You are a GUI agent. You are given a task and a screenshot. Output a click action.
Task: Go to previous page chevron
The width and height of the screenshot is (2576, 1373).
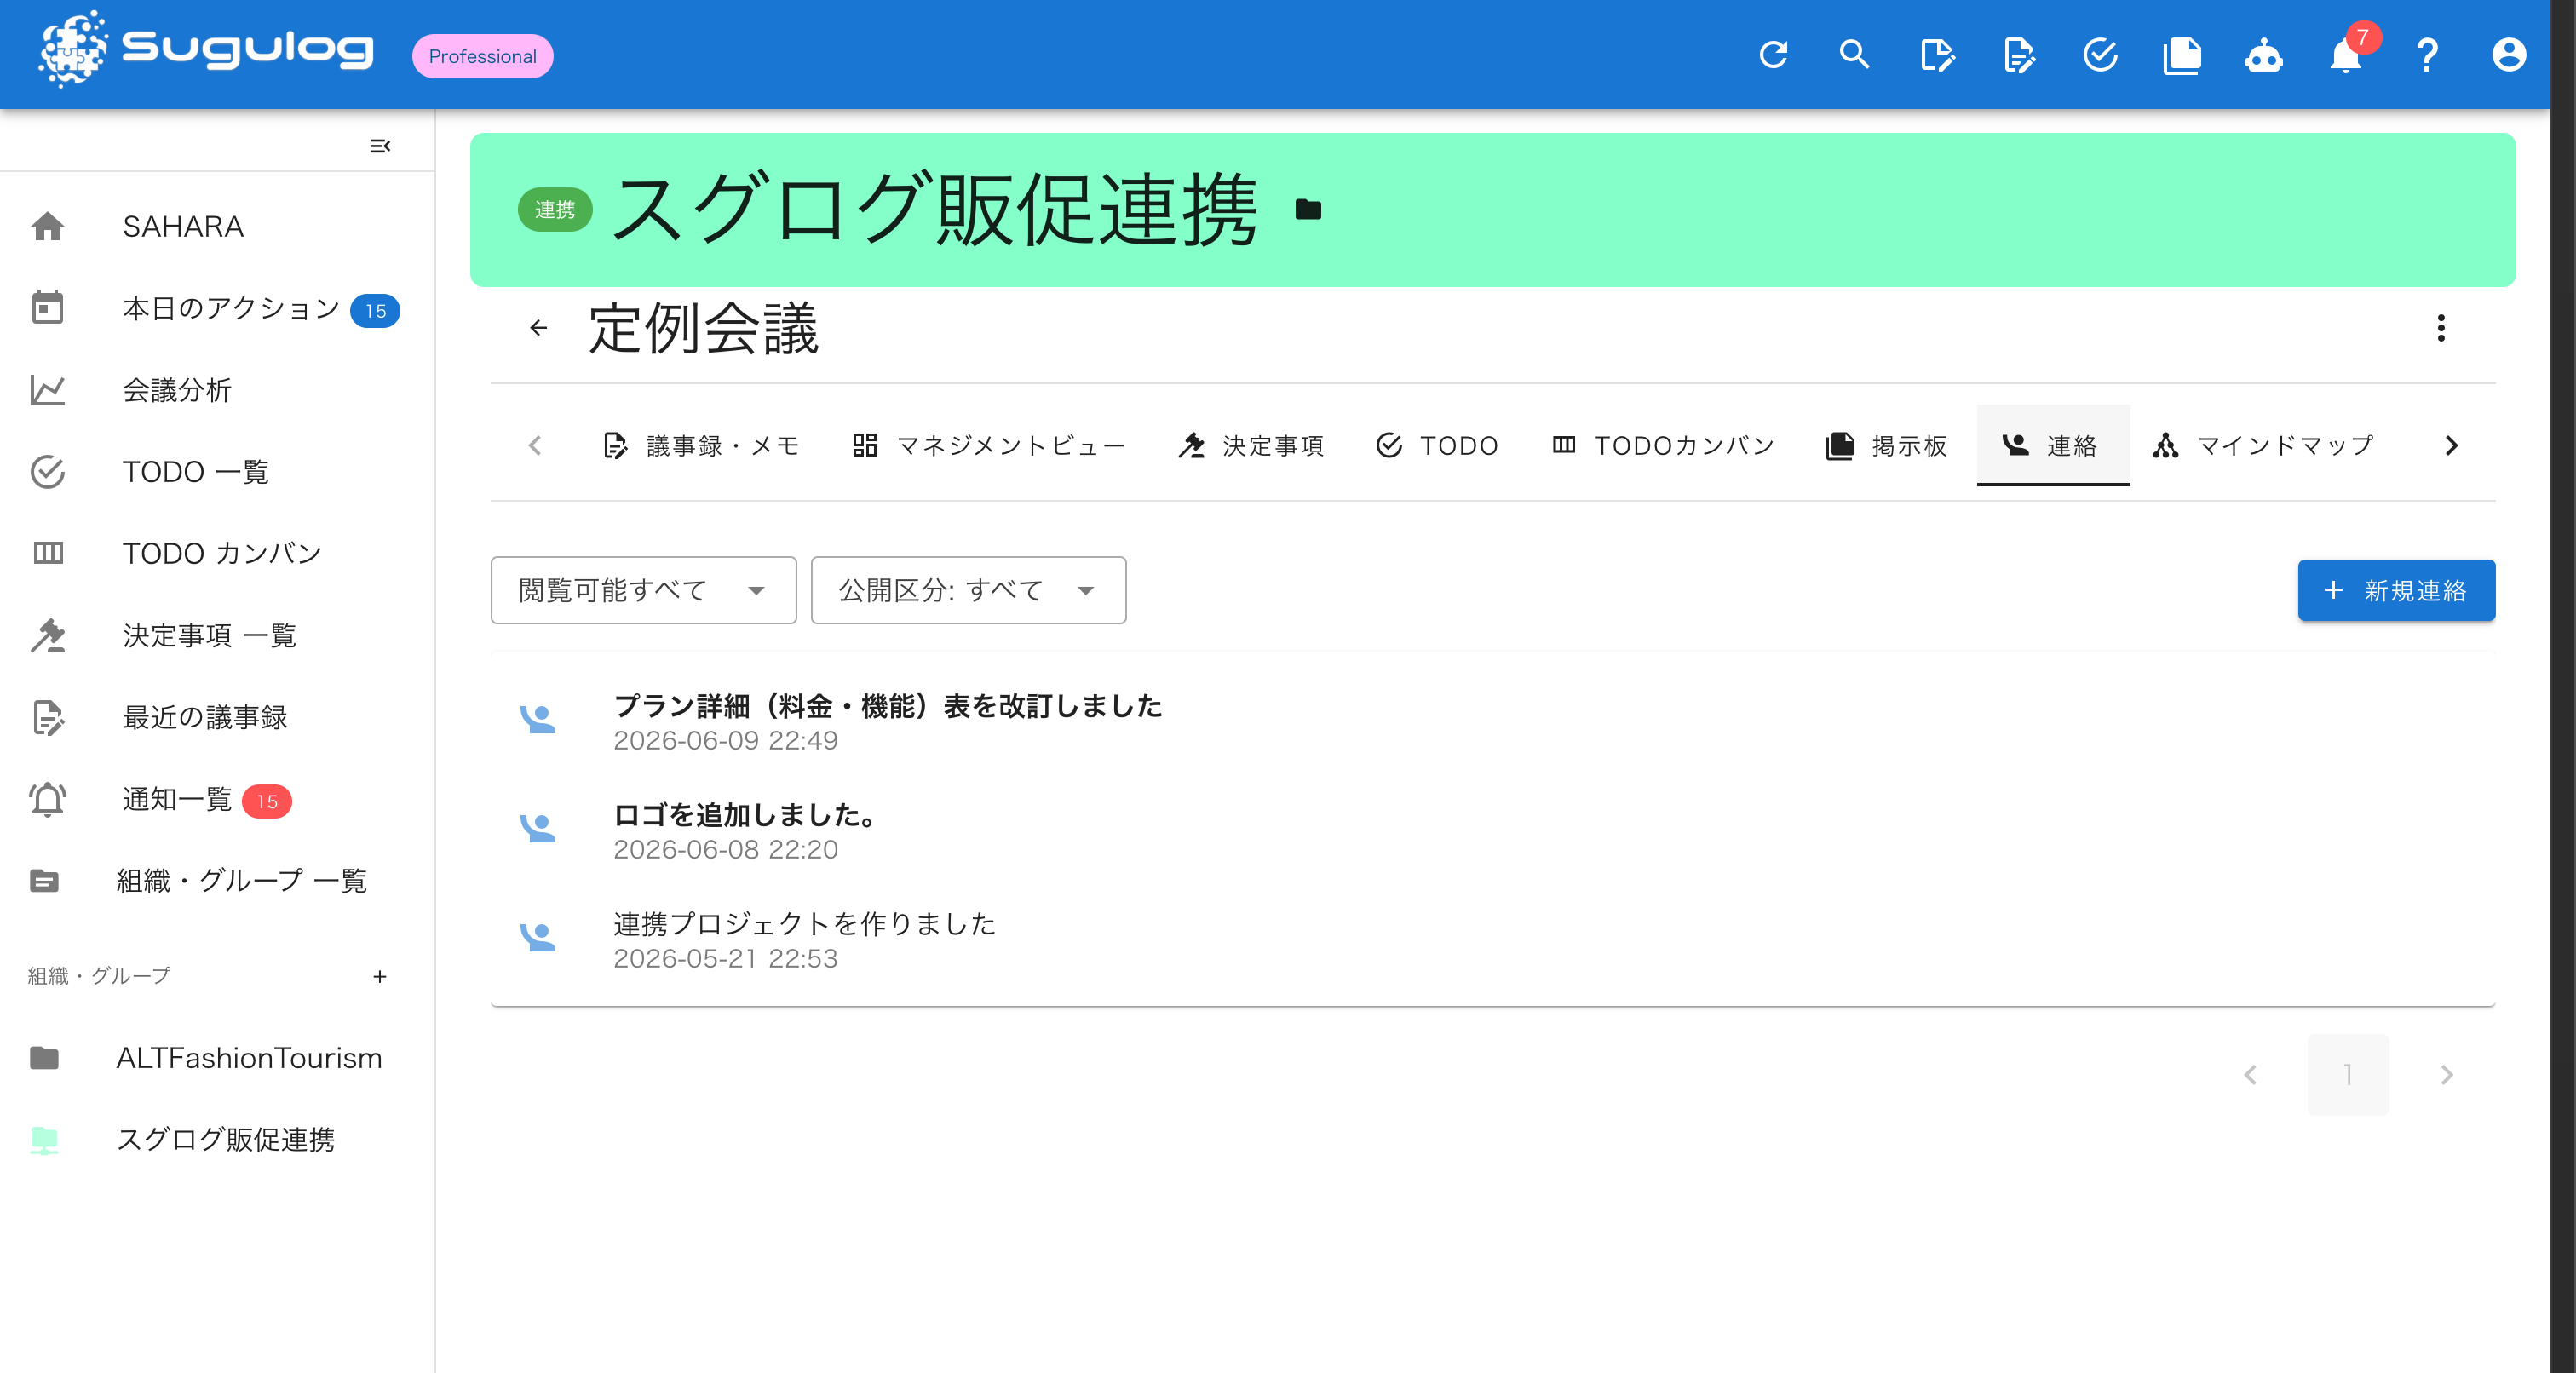pyautogui.click(x=2251, y=1075)
